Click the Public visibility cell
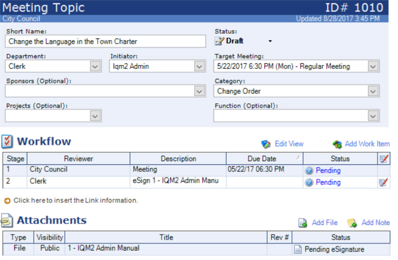Viewport: 398px width, 260px height. 50,248
